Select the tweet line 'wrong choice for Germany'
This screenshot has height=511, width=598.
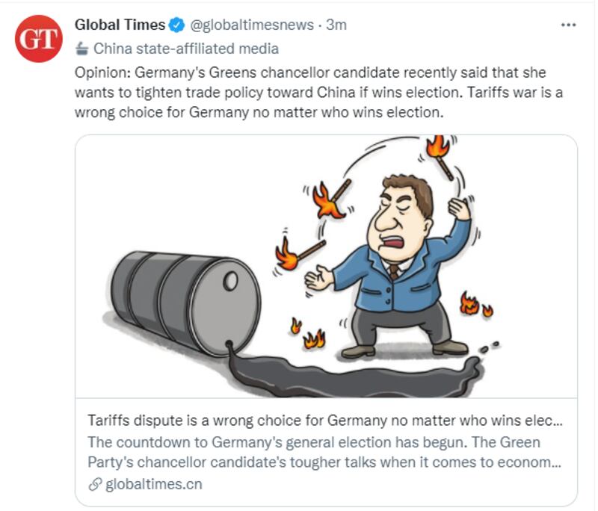(x=259, y=112)
